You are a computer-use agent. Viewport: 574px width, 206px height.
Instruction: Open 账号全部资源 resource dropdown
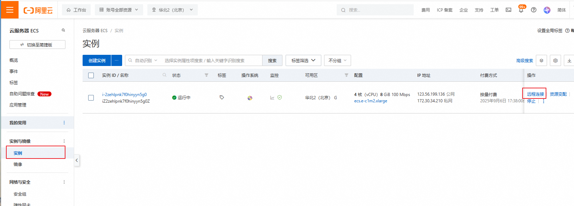click(119, 10)
